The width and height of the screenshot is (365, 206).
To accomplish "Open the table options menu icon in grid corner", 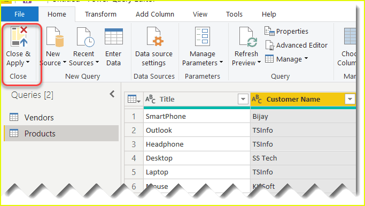I will [134, 100].
